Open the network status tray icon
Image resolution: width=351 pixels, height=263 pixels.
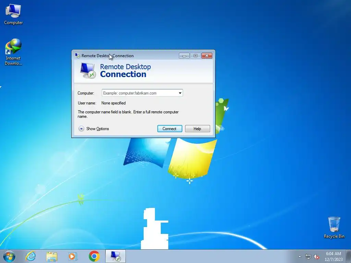pyautogui.click(x=308, y=257)
